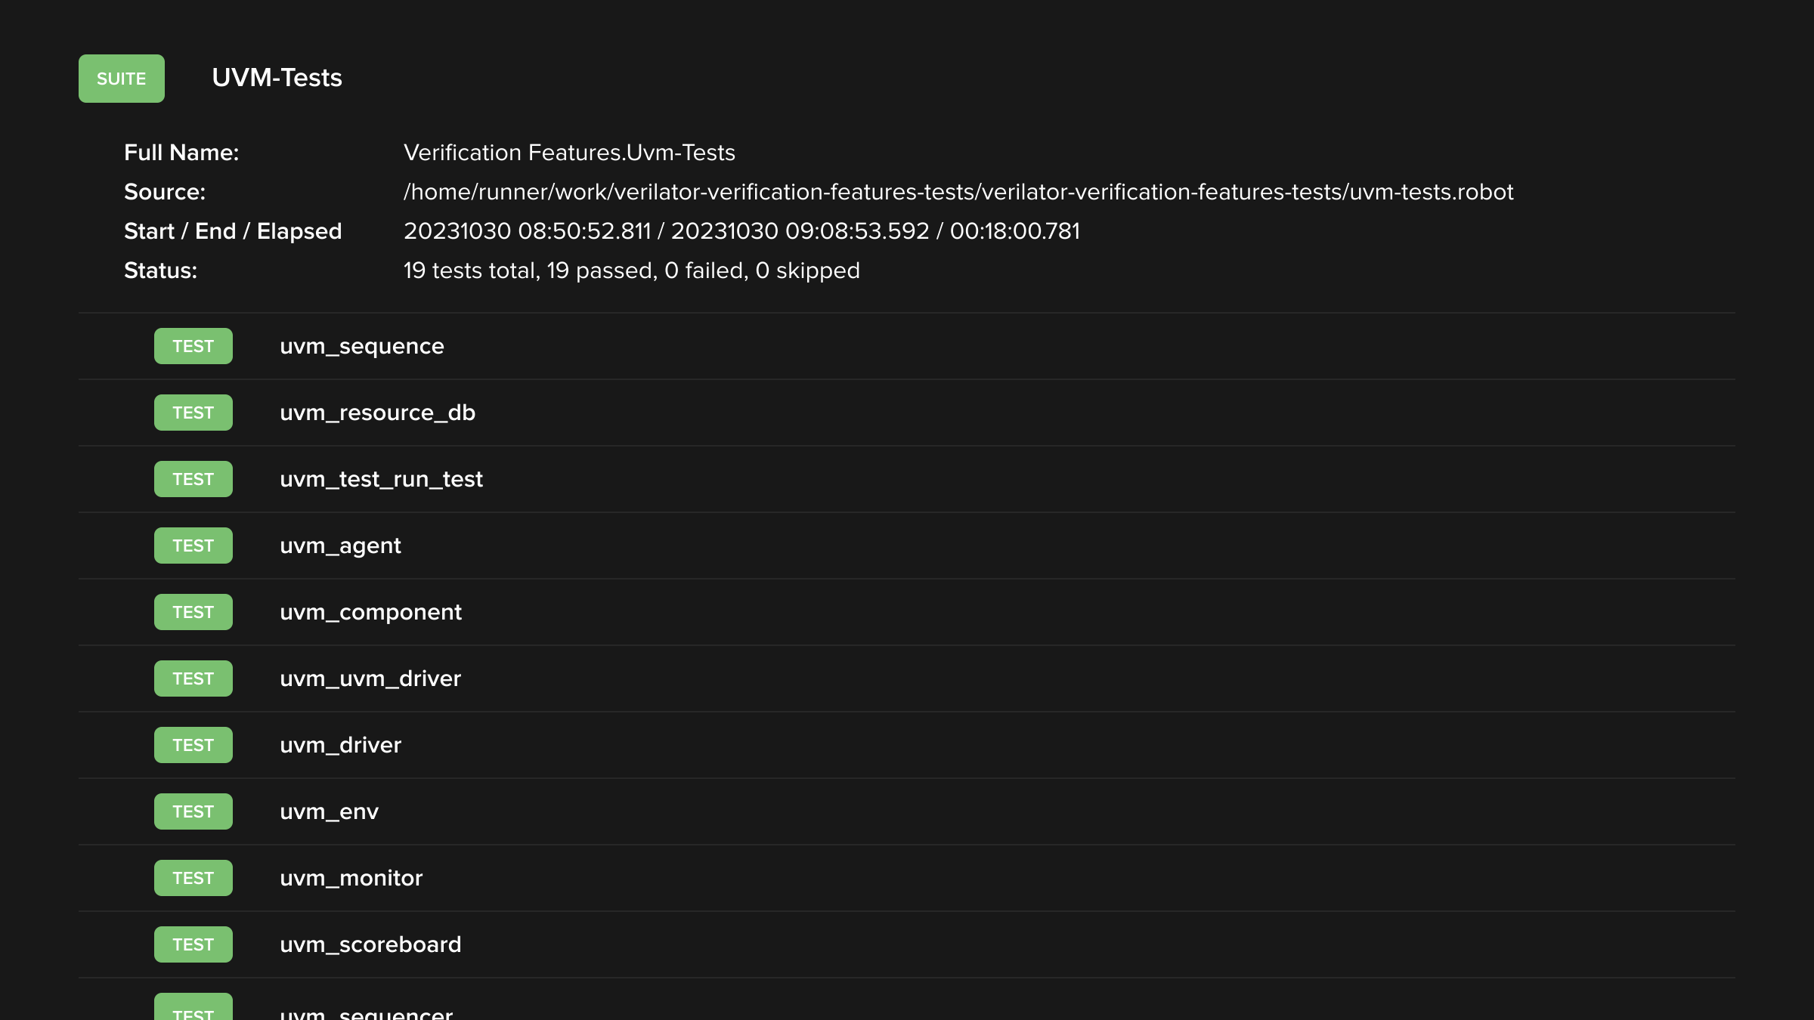Select the uvm_scoreboard test name
1814x1020 pixels.
click(x=370, y=944)
